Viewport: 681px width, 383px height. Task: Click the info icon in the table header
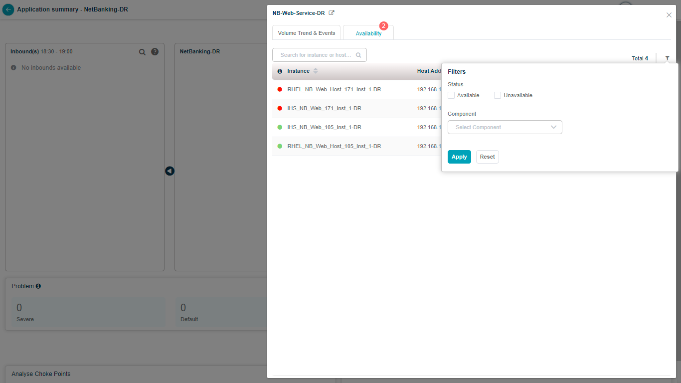pyautogui.click(x=280, y=71)
